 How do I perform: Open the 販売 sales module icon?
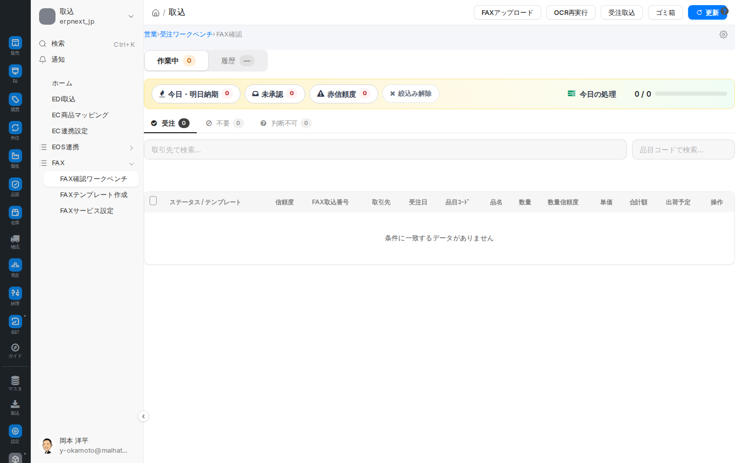point(15,43)
